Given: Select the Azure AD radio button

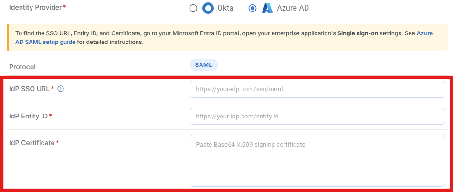Looking at the screenshot, I should tap(253, 8).
